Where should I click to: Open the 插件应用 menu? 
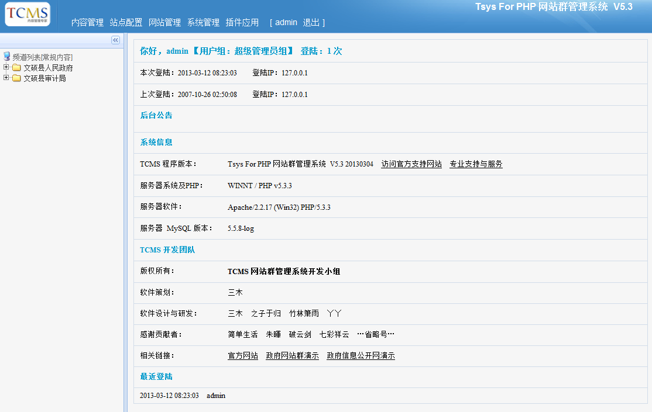[242, 23]
